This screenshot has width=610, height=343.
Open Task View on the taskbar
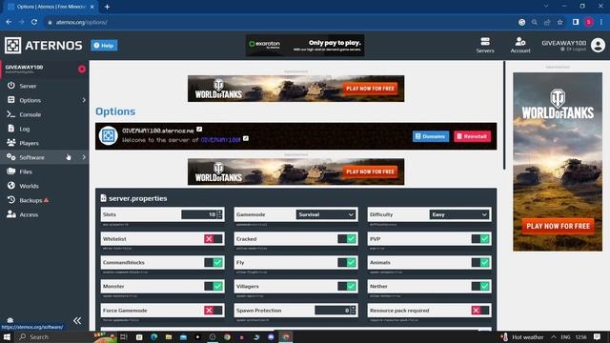coord(124,336)
